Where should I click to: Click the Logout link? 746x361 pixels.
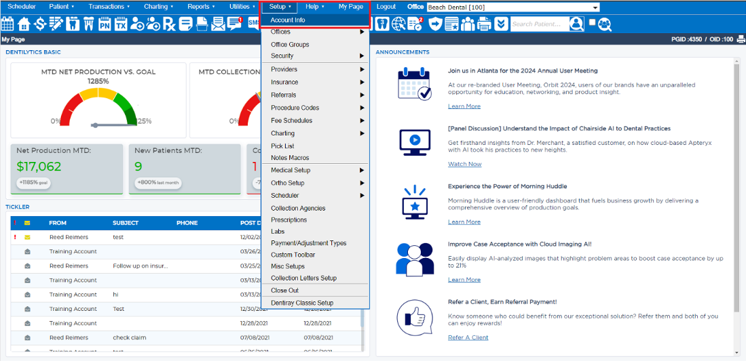pos(386,7)
